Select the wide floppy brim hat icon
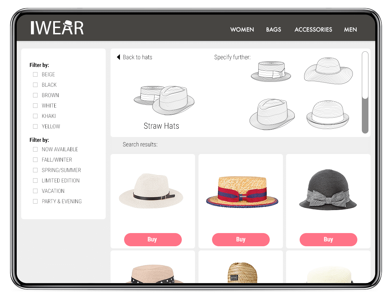390x300 pixels. click(x=328, y=72)
